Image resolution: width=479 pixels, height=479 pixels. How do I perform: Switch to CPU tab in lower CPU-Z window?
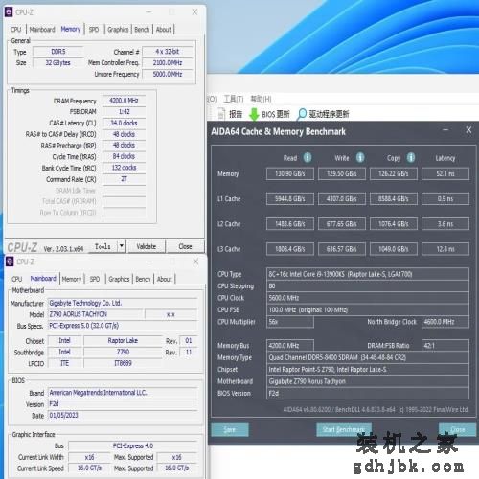[x=17, y=279]
